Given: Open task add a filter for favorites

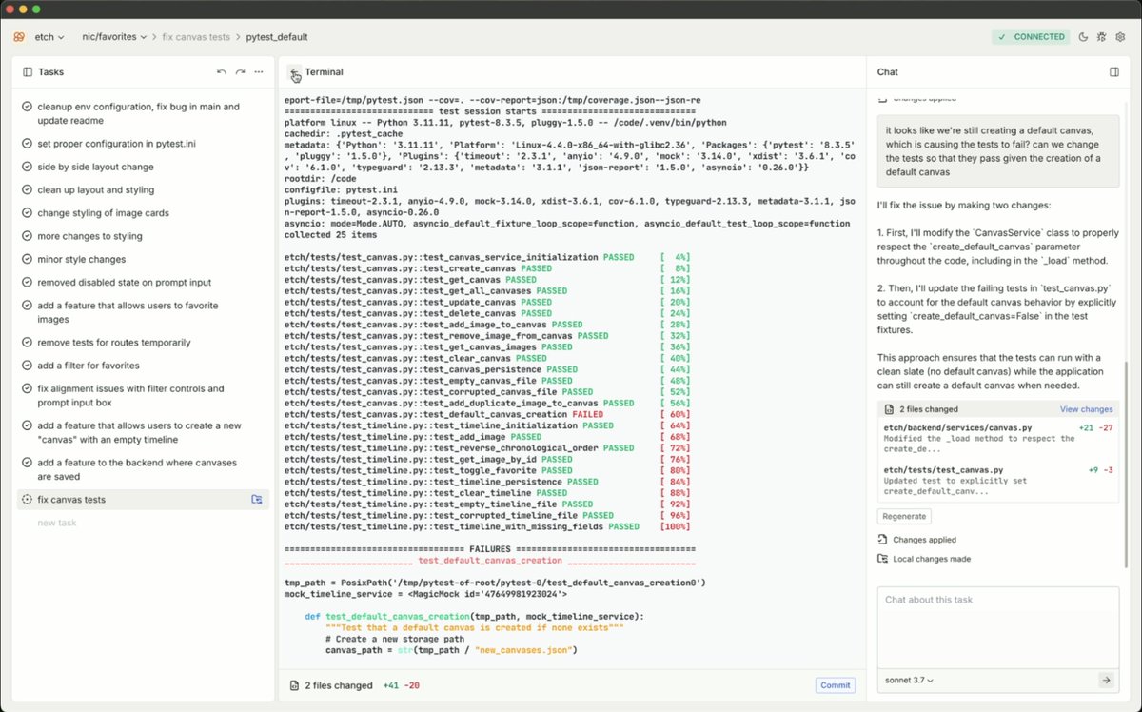Looking at the screenshot, I should coord(143,366).
